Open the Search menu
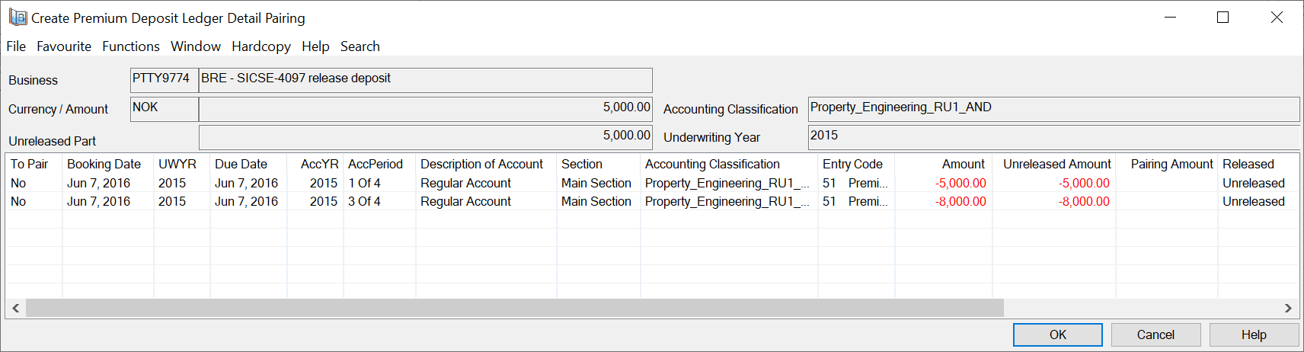This screenshot has height=352, width=1304. click(x=360, y=46)
